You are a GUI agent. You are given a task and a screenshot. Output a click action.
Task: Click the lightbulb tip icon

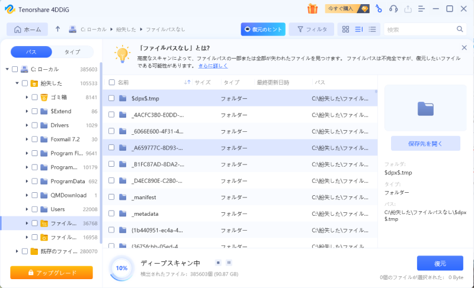click(x=122, y=54)
